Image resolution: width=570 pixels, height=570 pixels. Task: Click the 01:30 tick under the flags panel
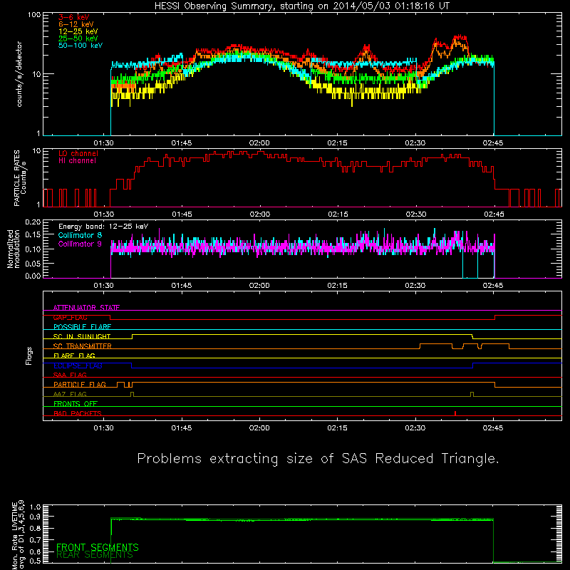[x=103, y=428]
